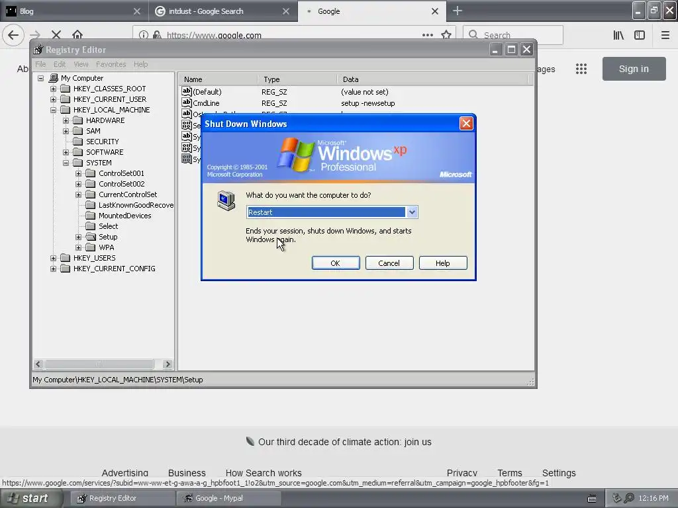Collapse the My Computer tree root

40,78
